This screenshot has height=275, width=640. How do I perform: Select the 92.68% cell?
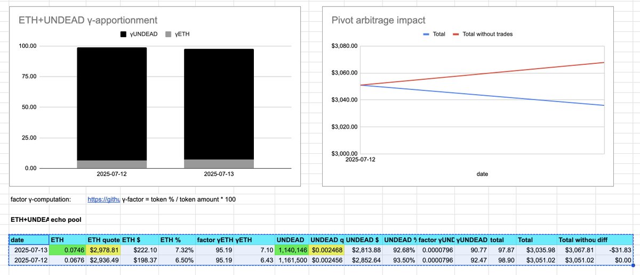pos(401,251)
